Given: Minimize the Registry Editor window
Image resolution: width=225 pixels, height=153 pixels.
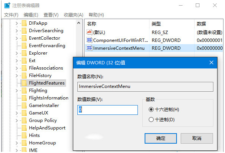Looking at the screenshot, I should tap(181, 6).
